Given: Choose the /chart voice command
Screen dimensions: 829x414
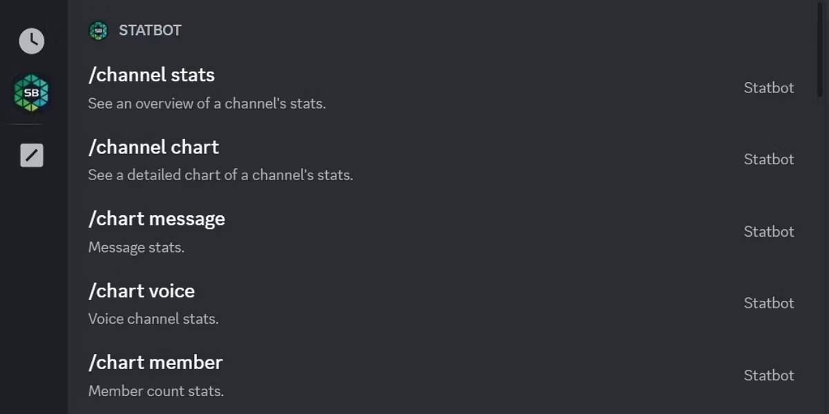Looking at the screenshot, I should point(142,290).
